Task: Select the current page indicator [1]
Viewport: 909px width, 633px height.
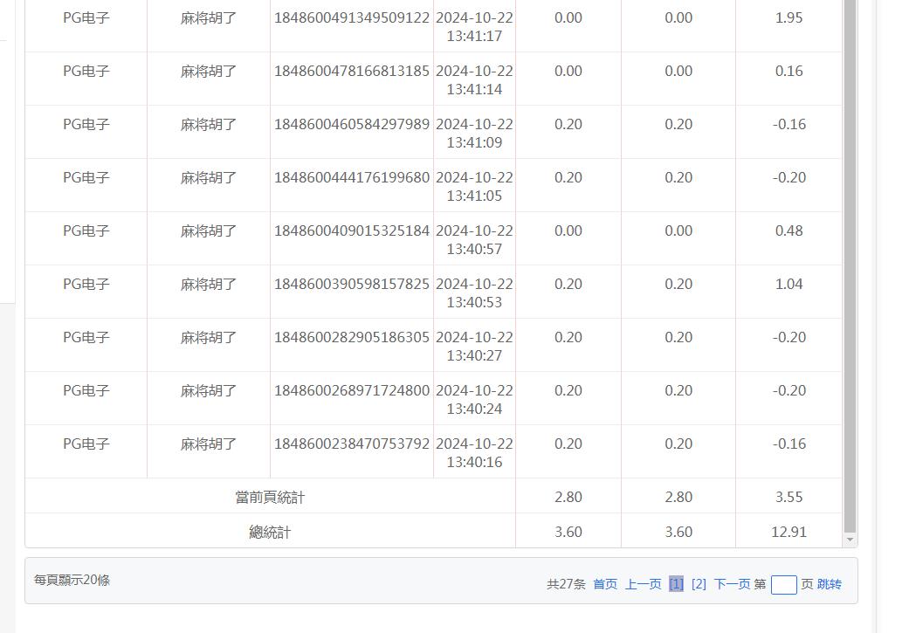Action: [677, 584]
